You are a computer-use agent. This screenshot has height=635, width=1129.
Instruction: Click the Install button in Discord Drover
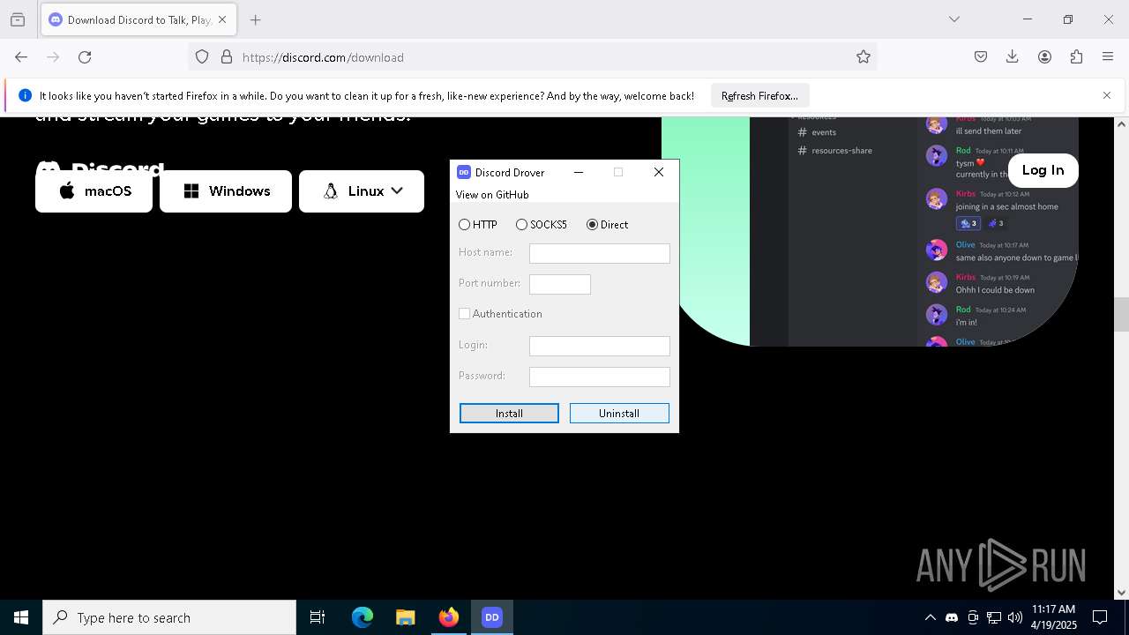click(509, 414)
